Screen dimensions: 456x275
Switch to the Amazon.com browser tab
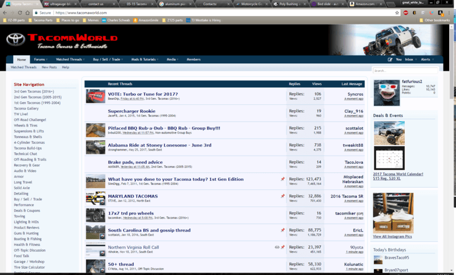(366, 4)
